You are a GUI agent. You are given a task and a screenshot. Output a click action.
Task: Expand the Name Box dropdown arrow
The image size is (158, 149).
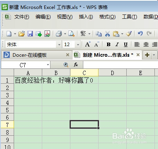pyautogui.click(x=48, y=65)
